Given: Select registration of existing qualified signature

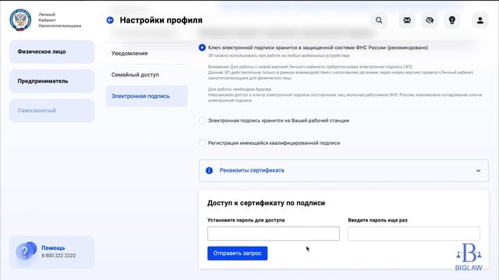Looking at the screenshot, I should point(202,143).
